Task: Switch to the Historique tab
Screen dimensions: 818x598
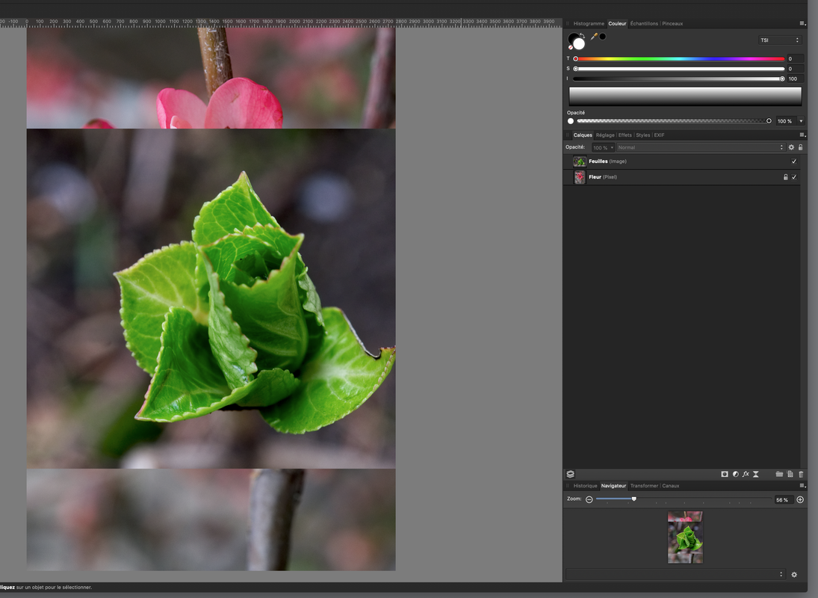Action: (x=586, y=486)
